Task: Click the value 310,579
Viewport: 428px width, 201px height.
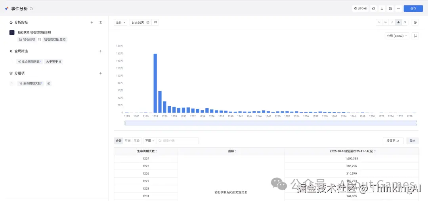Action: [x=351, y=173]
